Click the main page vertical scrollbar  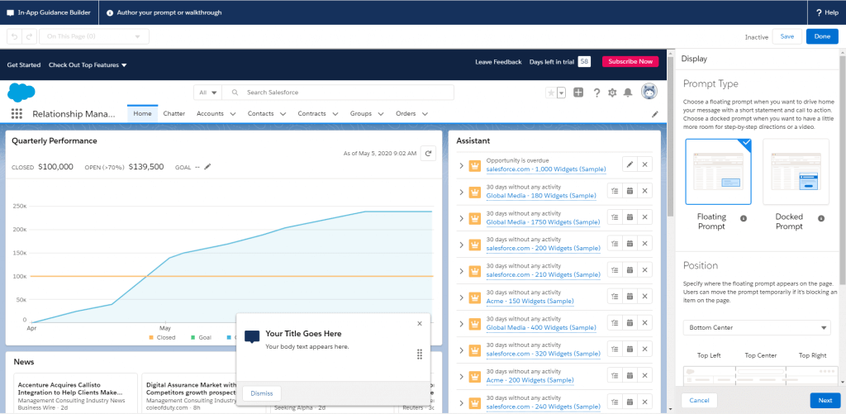pos(671,135)
